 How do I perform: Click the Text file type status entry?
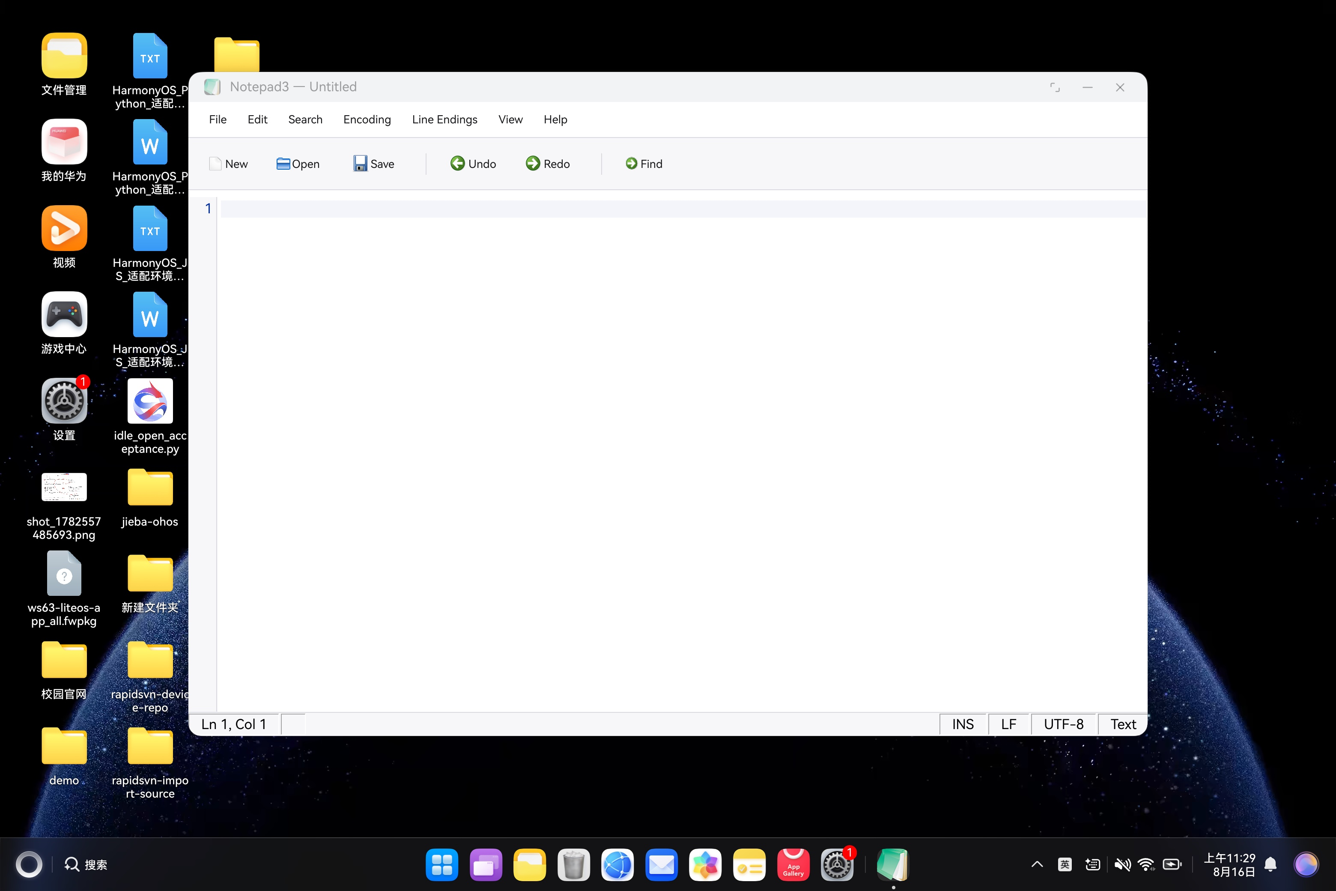tap(1123, 724)
